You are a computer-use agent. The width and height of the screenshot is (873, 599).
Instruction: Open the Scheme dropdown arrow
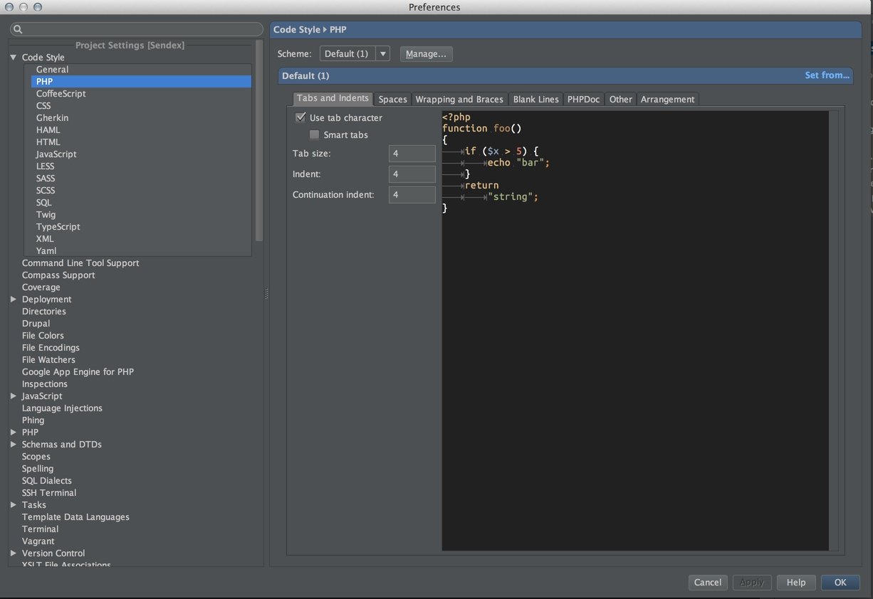pos(382,54)
